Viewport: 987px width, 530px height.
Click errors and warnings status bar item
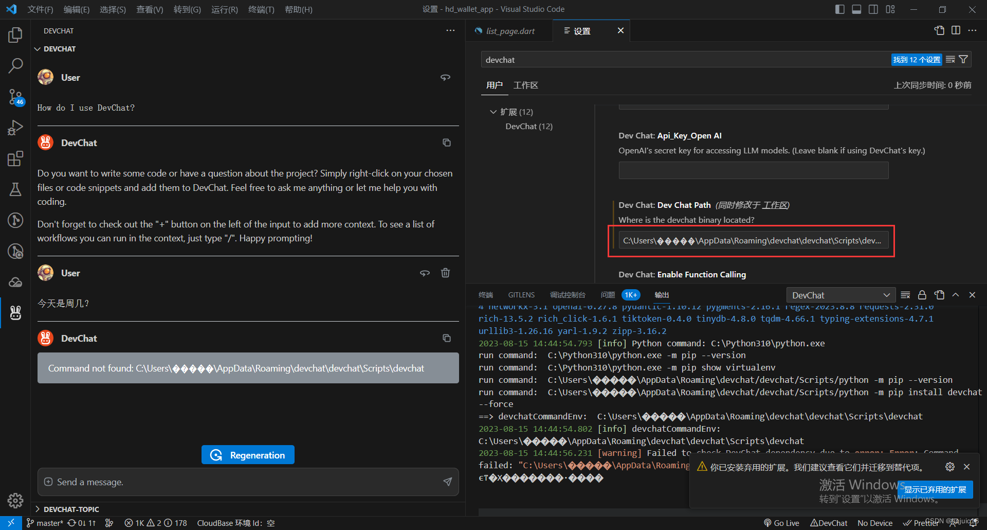point(156,523)
